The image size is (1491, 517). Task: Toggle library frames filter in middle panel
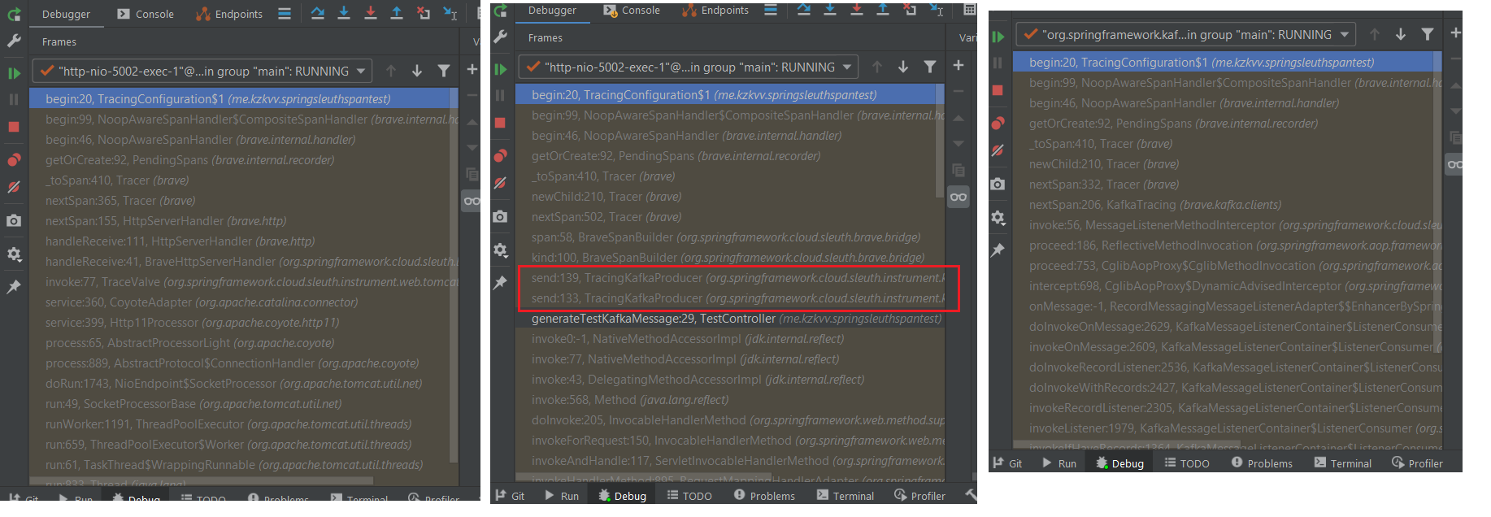tap(930, 67)
